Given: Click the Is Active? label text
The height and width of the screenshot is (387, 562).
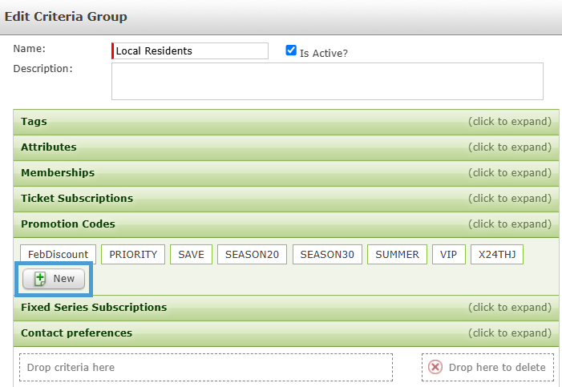Looking at the screenshot, I should pyautogui.click(x=324, y=54).
